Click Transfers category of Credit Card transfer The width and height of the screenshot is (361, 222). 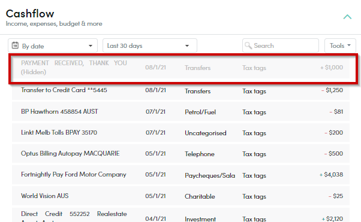(x=197, y=91)
